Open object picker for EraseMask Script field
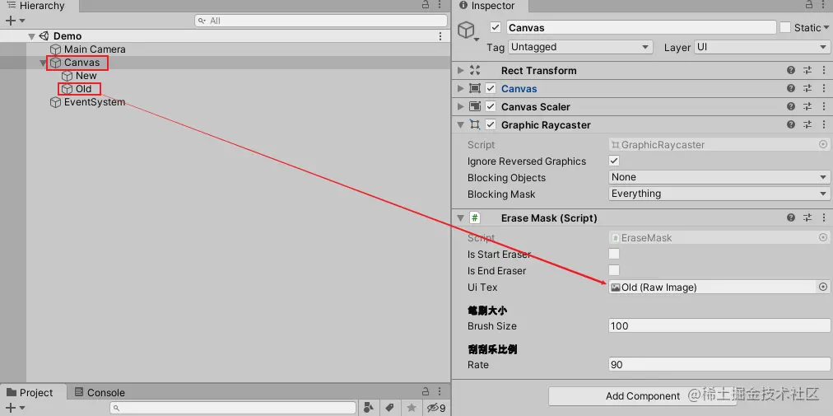Screen dimensions: 833x416 pyautogui.click(x=823, y=237)
